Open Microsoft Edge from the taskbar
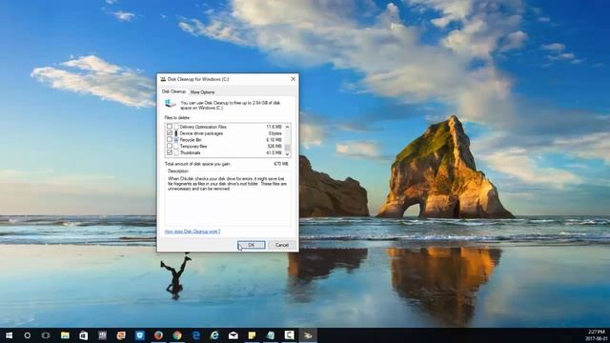Viewport: 610px width, 343px height. coord(196,335)
